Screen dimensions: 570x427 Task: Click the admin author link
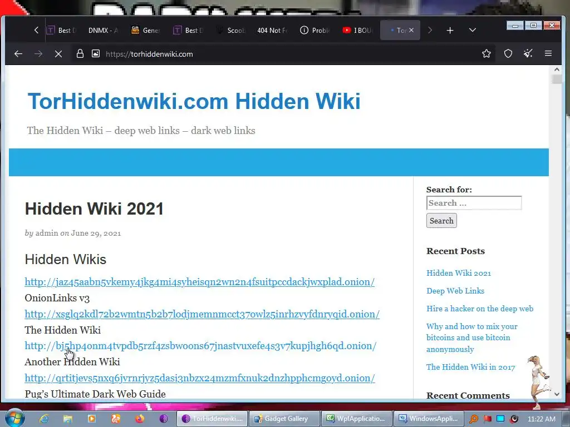pyautogui.click(x=47, y=233)
